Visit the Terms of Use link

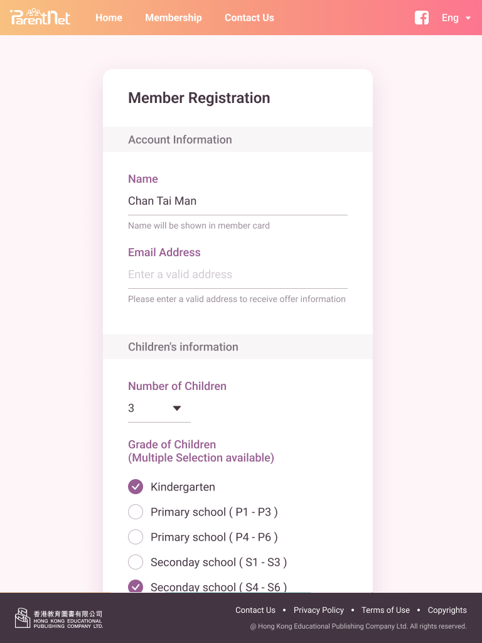(385, 610)
